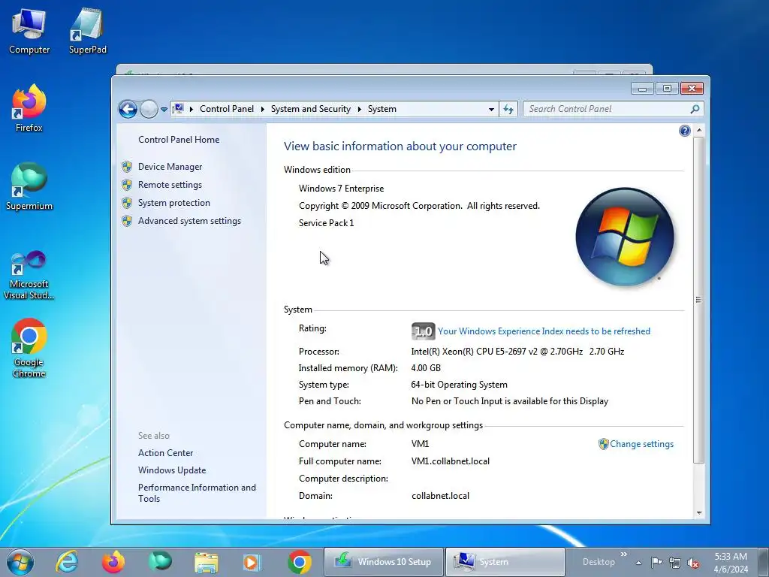Expand the Desktop toolbar chevron
This screenshot has width=769, height=577.
pos(624,554)
